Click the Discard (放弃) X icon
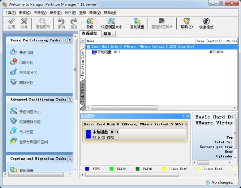The image size is (241, 188). click(24, 21)
